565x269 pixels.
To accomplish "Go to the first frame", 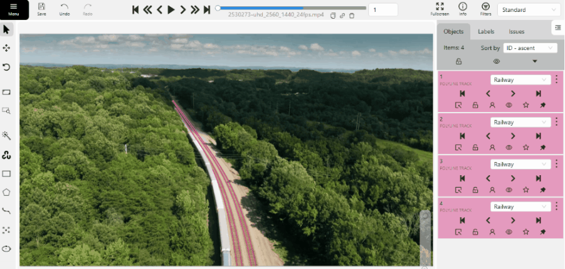I will [x=135, y=10].
